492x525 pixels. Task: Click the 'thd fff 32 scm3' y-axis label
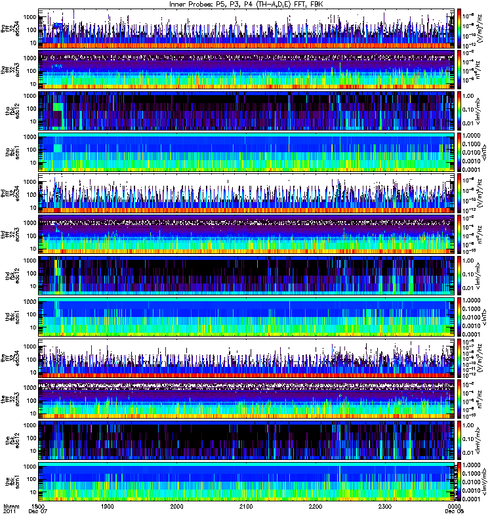click(10, 234)
